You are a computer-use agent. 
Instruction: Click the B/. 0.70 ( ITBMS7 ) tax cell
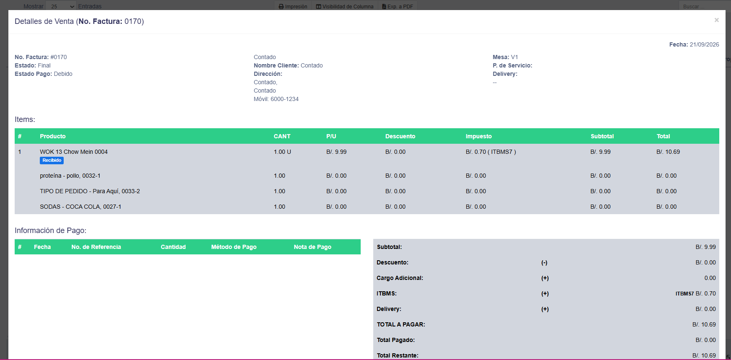(x=491, y=152)
